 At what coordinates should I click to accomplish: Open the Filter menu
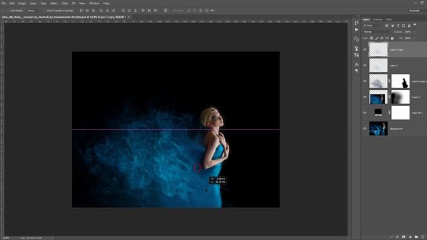[65, 3]
